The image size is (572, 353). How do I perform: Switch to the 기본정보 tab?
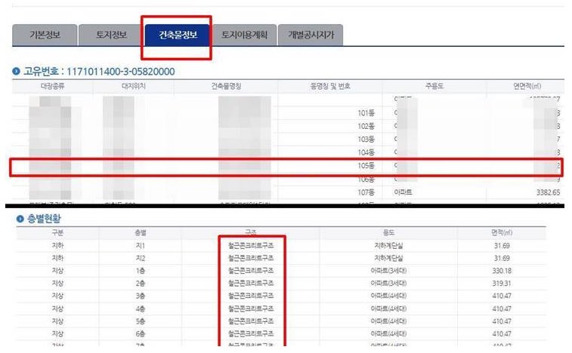(45, 35)
